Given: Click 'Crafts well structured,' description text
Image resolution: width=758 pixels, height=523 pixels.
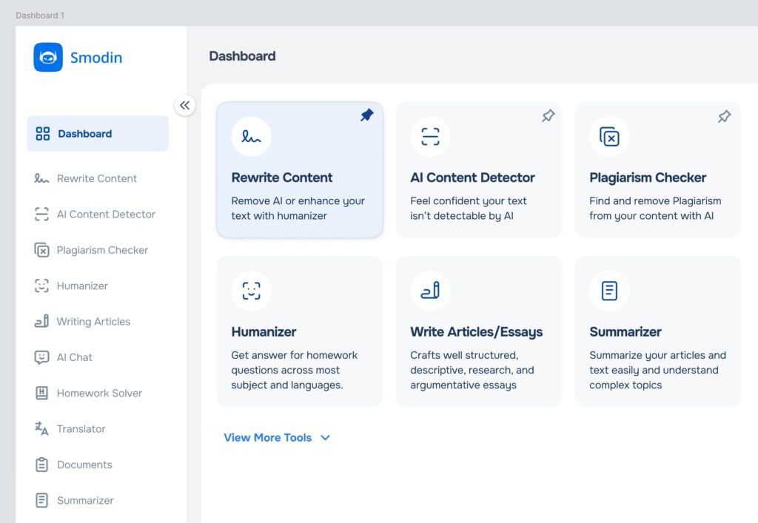Looking at the screenshot, I should coord(464,355).
